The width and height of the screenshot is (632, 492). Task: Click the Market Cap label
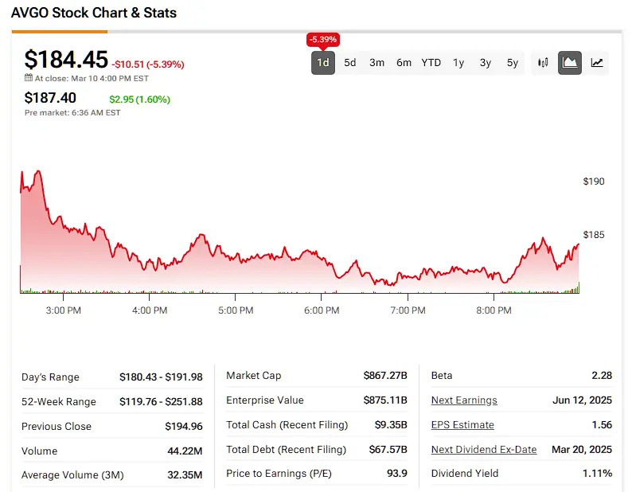point(254,376)
